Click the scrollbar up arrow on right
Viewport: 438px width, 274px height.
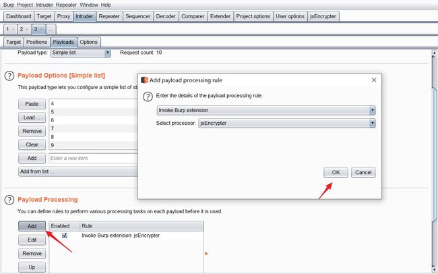tap(434, 53)
